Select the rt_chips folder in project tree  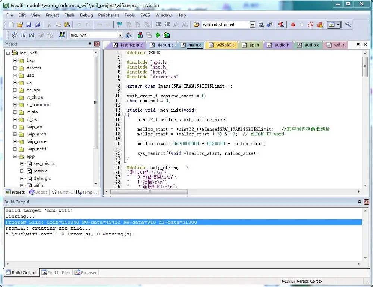tap(34, 97)
